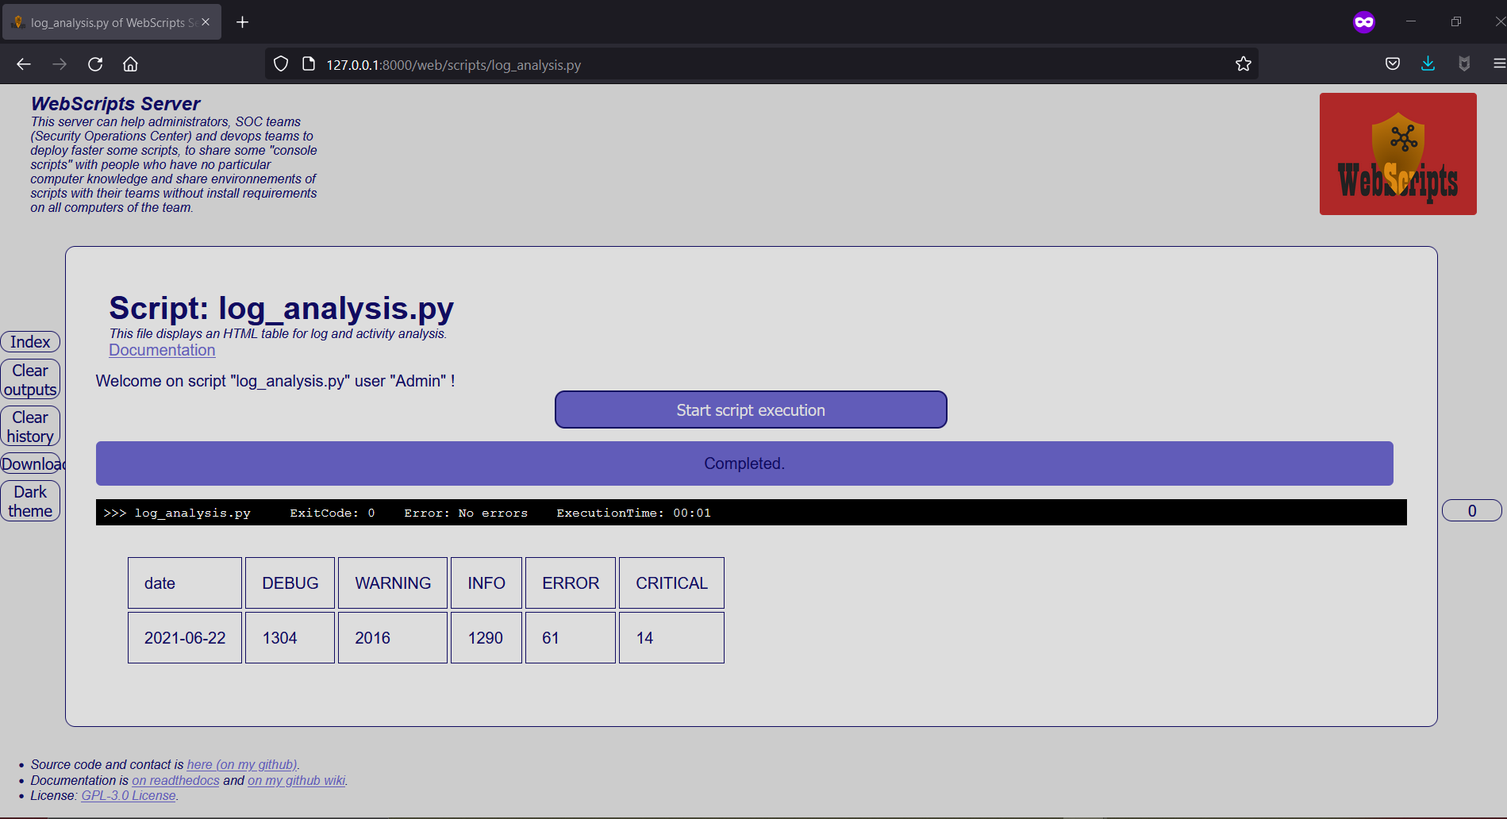Clear history from the sidebar
This screenshot has width=1507, height=819.
(x=29, y=426)
